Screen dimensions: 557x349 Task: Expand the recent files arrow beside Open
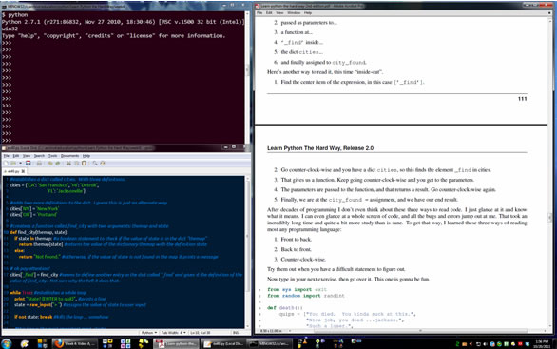20,164
